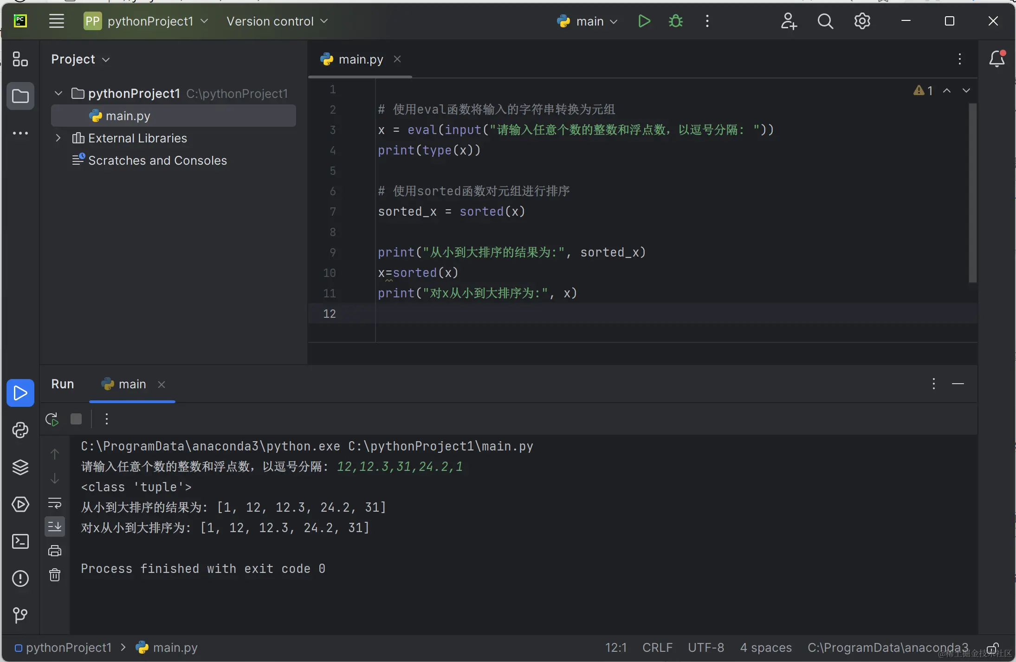Open the Version control dropdown
Viewport: 1016px width, 662px height.
[x=277, y=21]
